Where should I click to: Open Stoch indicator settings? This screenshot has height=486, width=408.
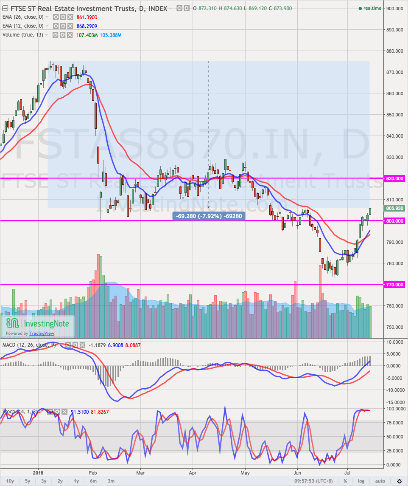coord(57,412)
